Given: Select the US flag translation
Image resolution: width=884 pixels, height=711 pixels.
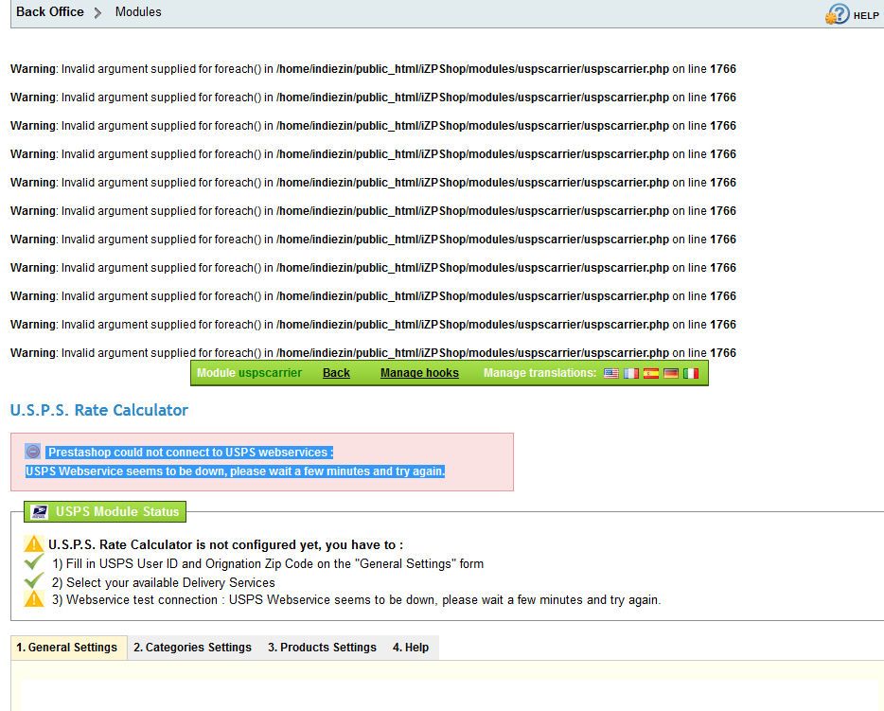Looking at the screenshot, I should [611, 373].
